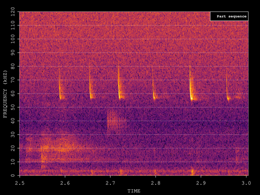Click the 2.9 time tick label
This screenshot has height=195, width=260.
pyautogui.click(x=201, y=183)
